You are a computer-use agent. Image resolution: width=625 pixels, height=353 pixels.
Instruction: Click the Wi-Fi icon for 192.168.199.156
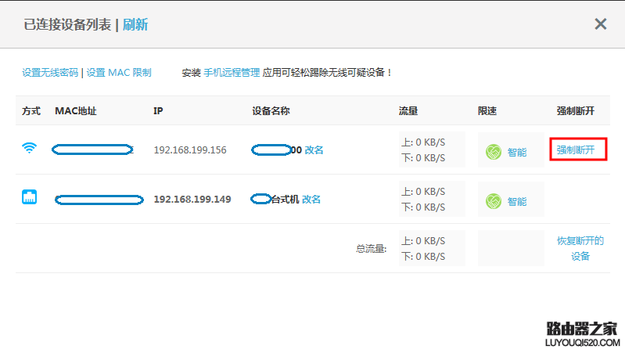pos(29,148)
